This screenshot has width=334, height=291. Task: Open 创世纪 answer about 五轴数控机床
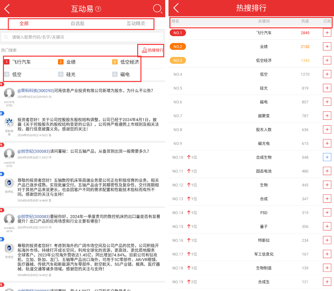88,187
